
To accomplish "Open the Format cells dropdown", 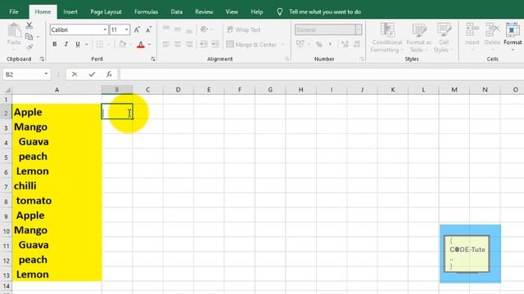I will [513, 37].
